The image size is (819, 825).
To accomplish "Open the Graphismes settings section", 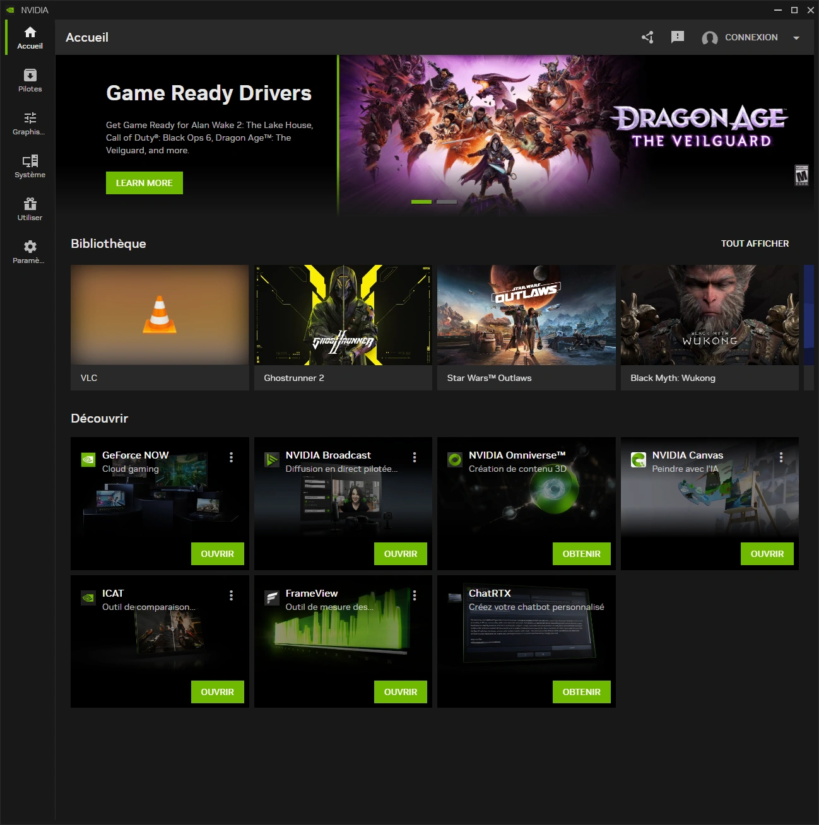I will 30,123.
